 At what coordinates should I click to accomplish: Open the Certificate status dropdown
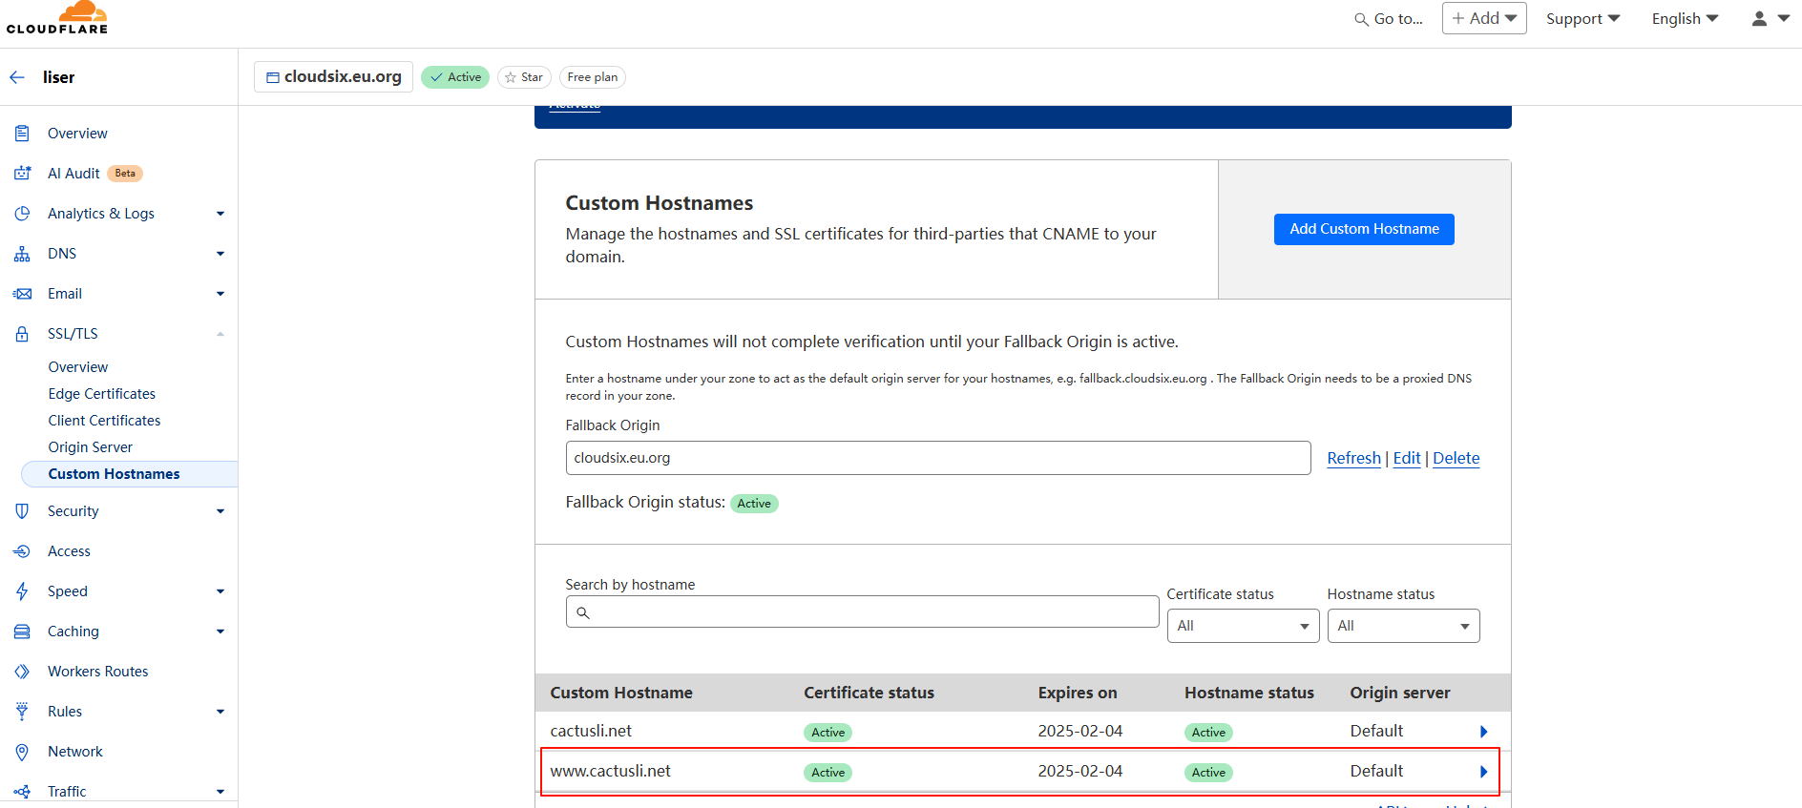[x=1243, y=626]
